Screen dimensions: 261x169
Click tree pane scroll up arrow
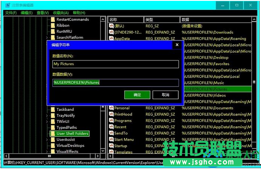pyautogui.click(x=103, y=19)
